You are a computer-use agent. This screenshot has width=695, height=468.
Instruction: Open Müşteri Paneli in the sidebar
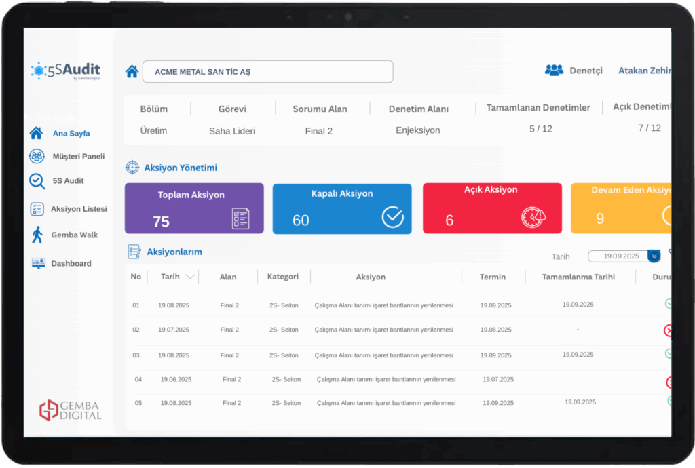78,156
